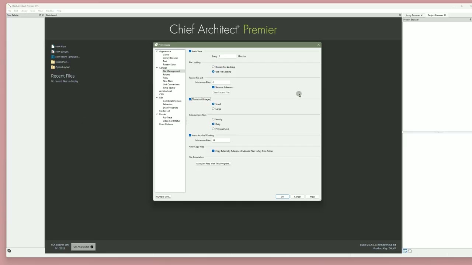Click the My Account button
The height and width of the screenshot is (265, 472).
(83, 247)
